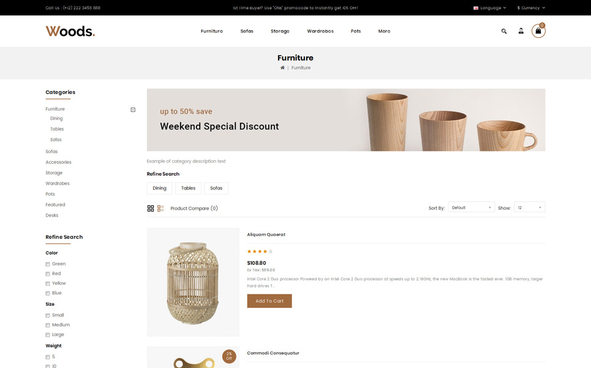Screen dimensions: 591x368
Task: Switch to list view layout
Action: 160,209
